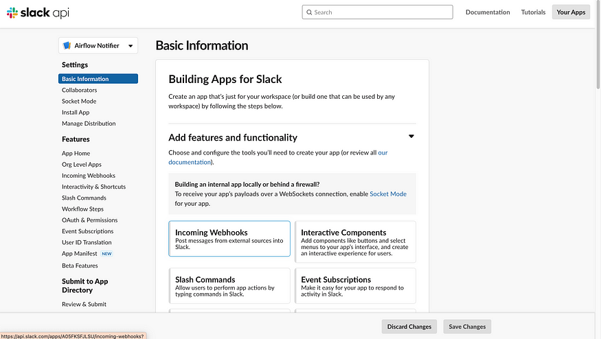Open OAuth & Permissions
This screenshot has height=339, width=601.
coord(90,220)
